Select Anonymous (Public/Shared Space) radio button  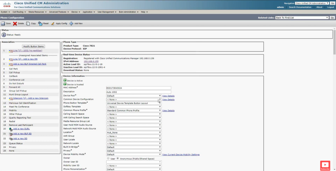(x=118, y=158)
